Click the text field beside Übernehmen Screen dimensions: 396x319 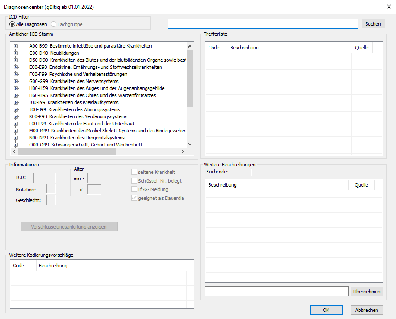point(276,292)
